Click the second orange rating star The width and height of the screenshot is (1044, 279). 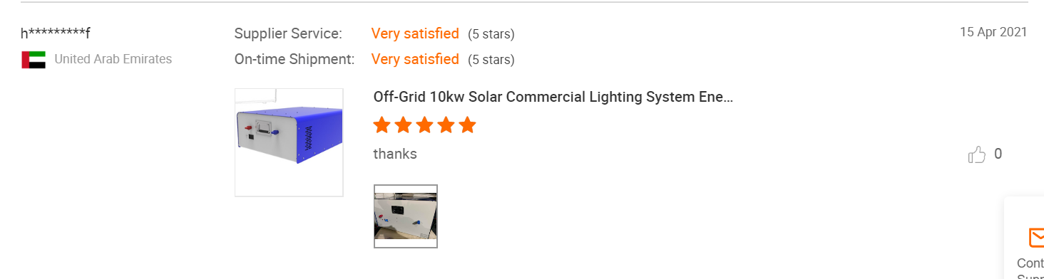click(403, 125)
